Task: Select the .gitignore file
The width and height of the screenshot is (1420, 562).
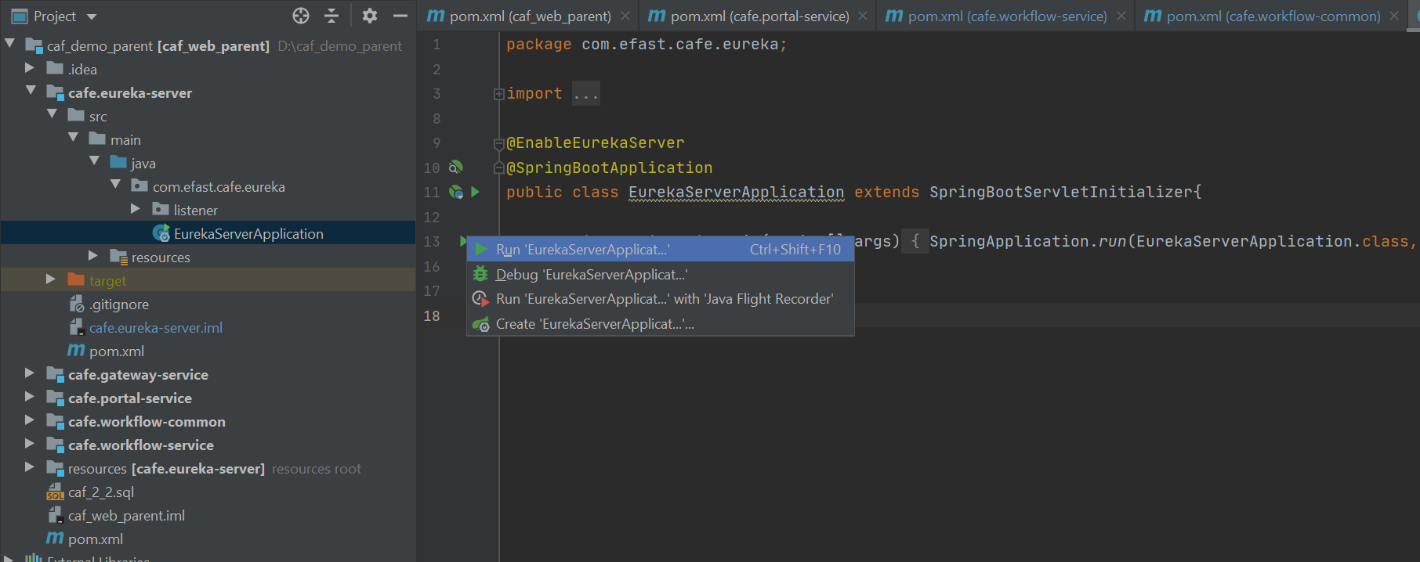Action: coord(208,304)
